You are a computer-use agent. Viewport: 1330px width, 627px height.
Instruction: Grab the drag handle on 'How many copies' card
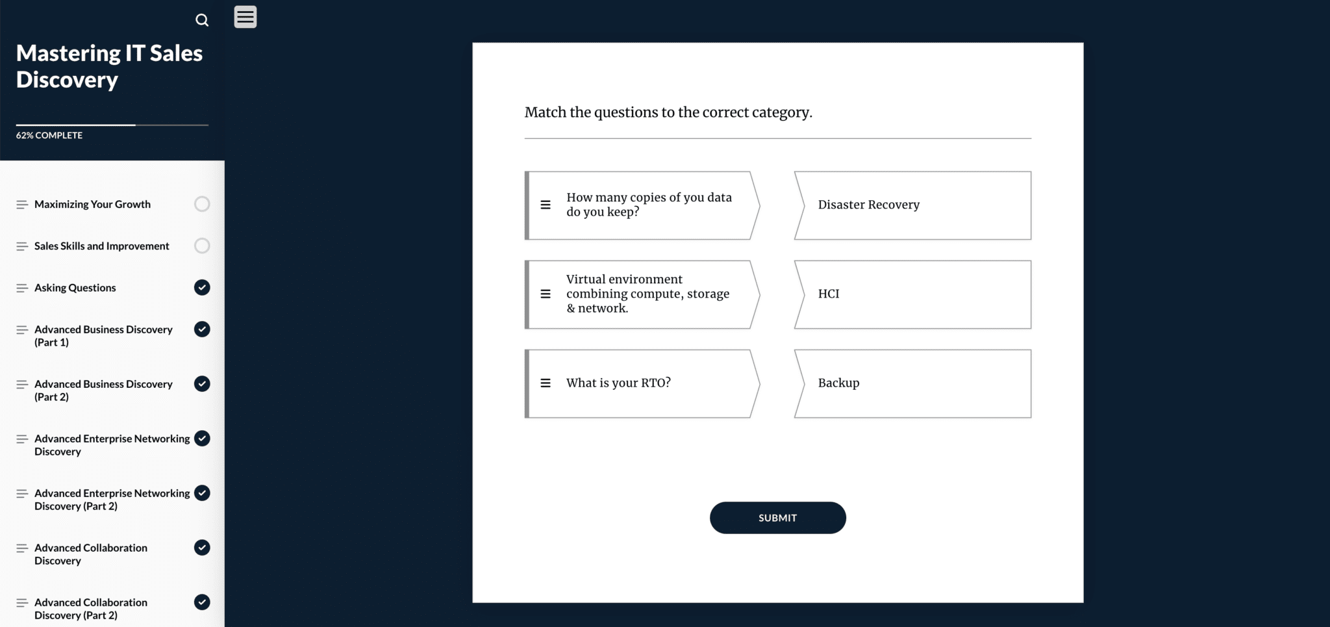tap(546, 205)
